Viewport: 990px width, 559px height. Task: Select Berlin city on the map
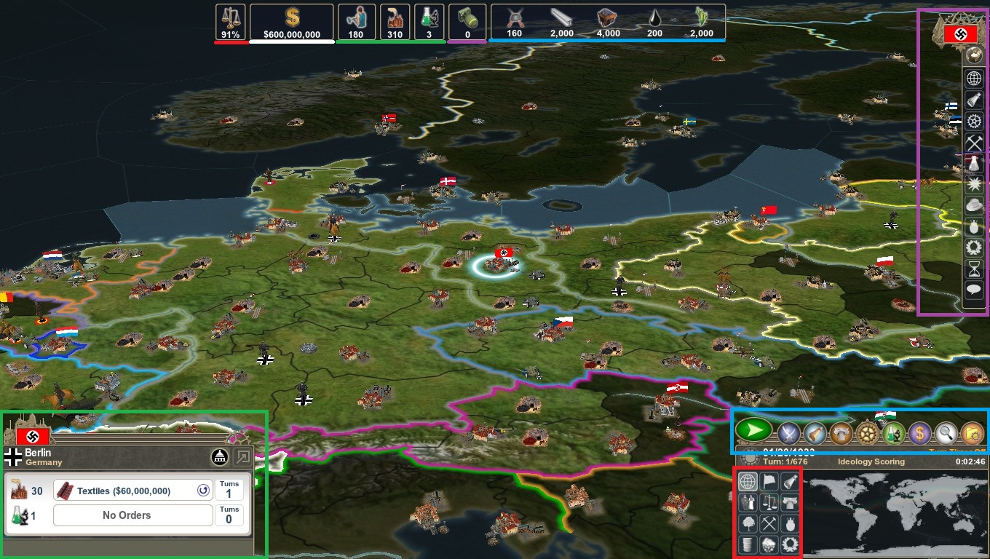[x=498, y=266]
